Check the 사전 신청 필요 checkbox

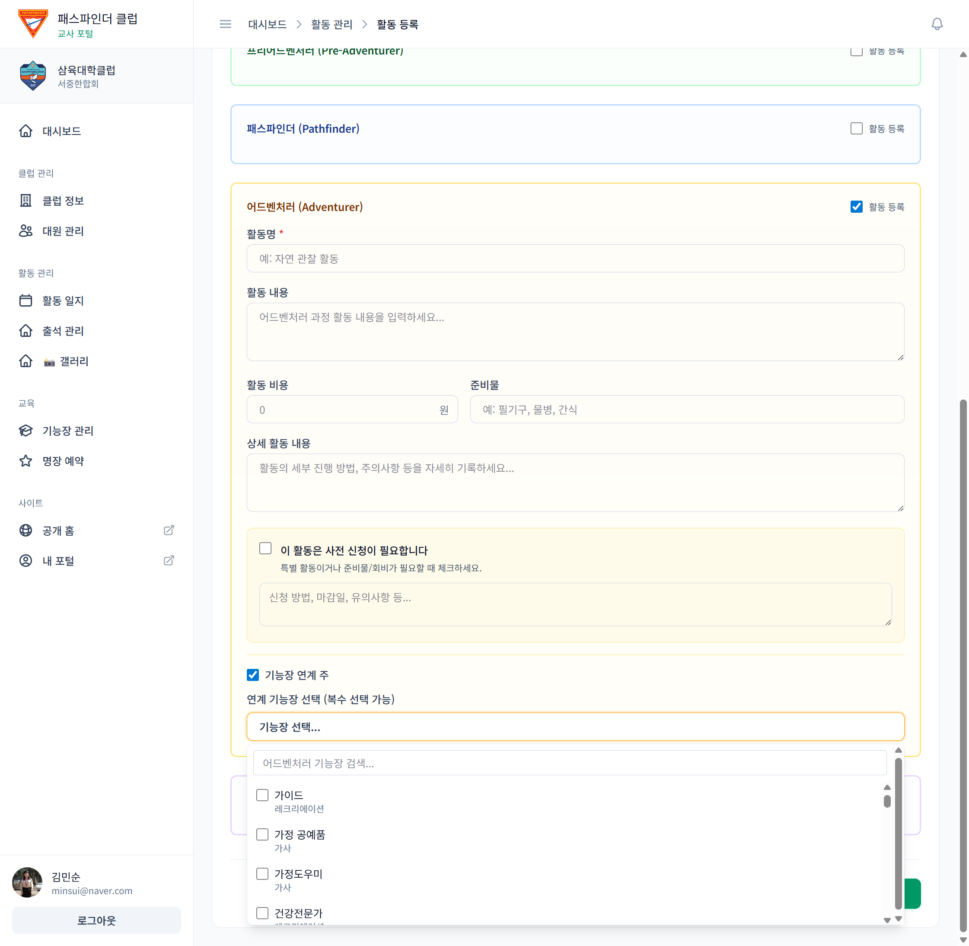[265, 548]
